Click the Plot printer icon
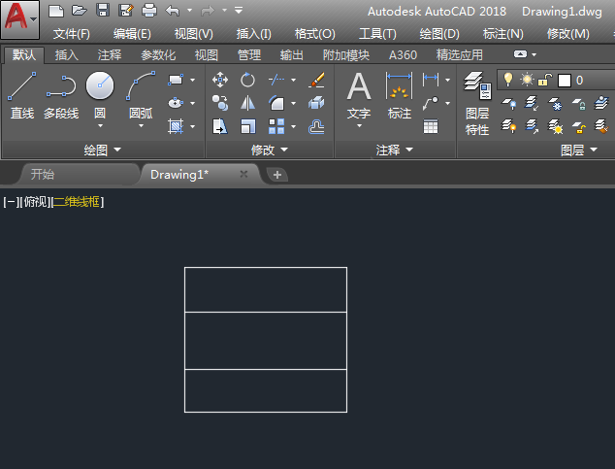The height and width of the screenshot is (469, 615). [149, 11]
